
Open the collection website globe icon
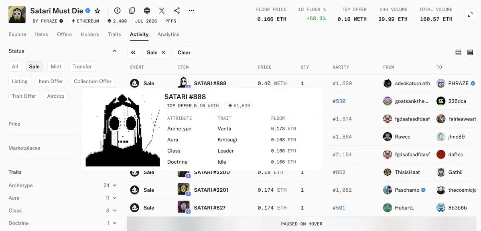pos(147,11)
